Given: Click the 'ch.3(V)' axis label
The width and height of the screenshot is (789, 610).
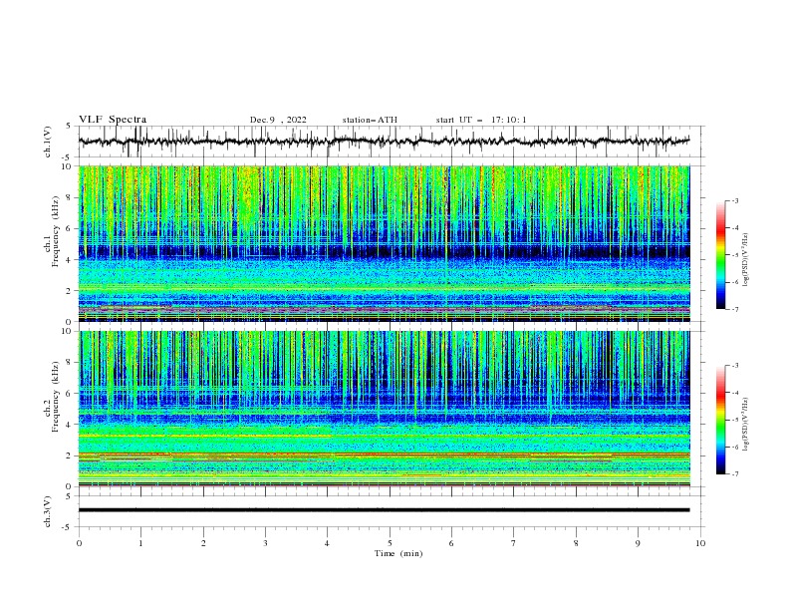Looking at the screenshot, I should [x=48, y=511].
